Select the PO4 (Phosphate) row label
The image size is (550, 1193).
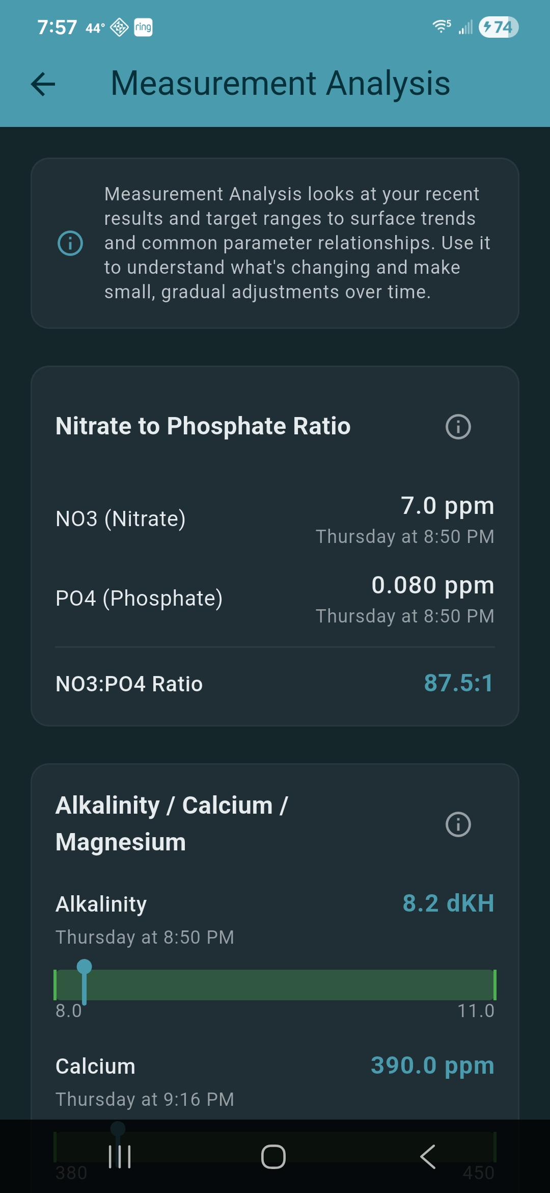pos(139,599)
